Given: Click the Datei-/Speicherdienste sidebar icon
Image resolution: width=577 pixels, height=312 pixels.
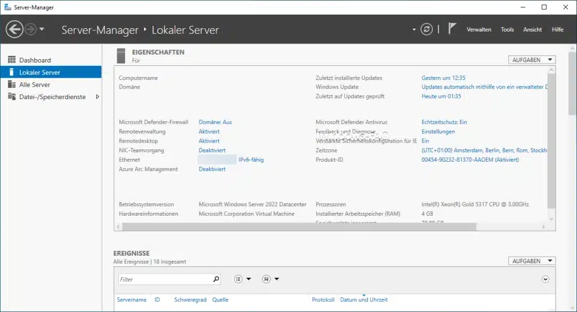Looking at the screenshot, I should point(12,96).
